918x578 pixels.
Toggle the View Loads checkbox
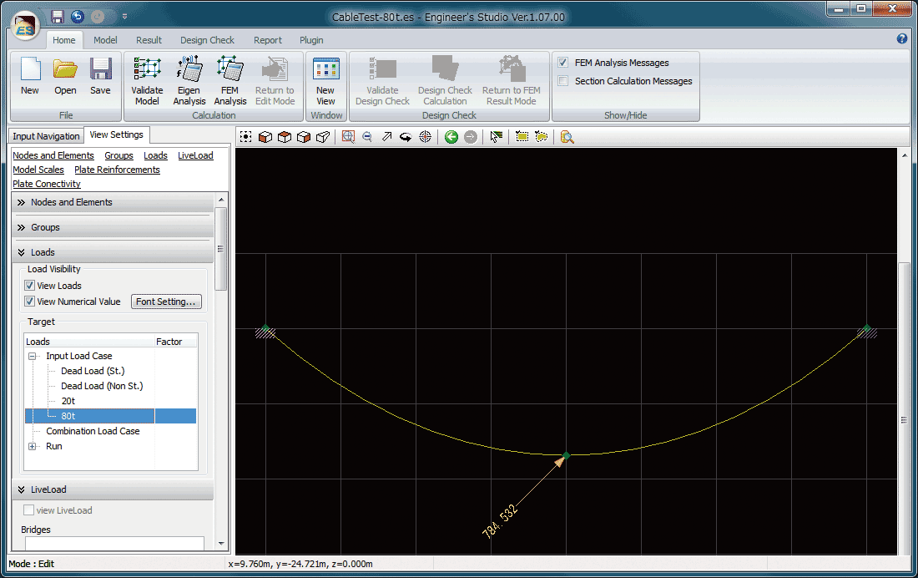[30, 286]
